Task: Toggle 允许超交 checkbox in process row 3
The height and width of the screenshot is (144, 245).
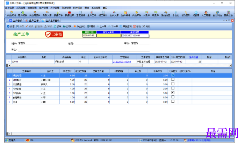Action: point(173,84)
